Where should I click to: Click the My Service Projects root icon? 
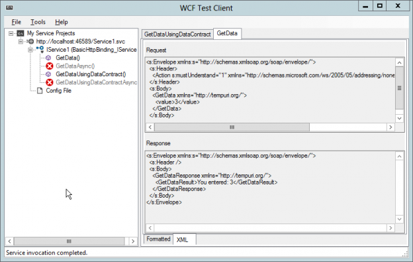point(21,33)
